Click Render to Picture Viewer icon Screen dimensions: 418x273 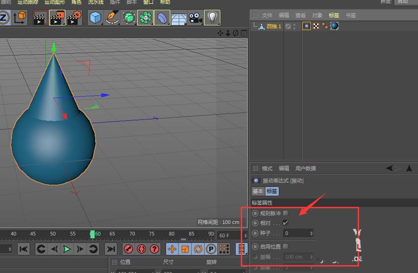click(57, 18)
